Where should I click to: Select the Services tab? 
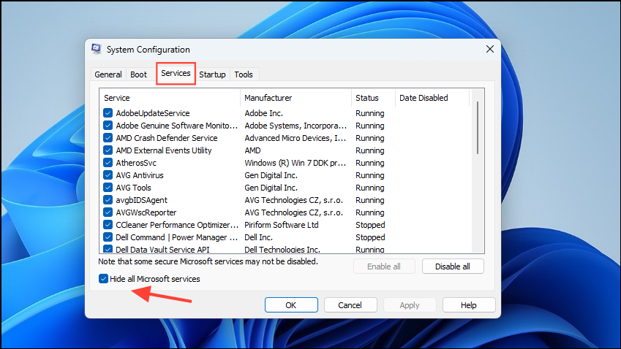tap(176, 73)
